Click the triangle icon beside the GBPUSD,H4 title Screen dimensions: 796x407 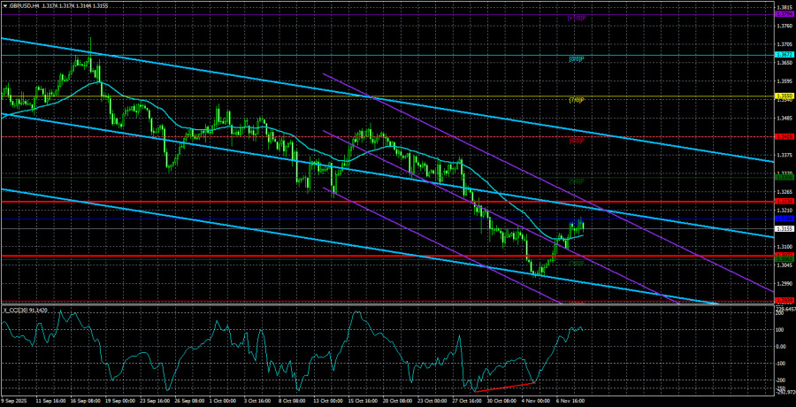(4, 6)
